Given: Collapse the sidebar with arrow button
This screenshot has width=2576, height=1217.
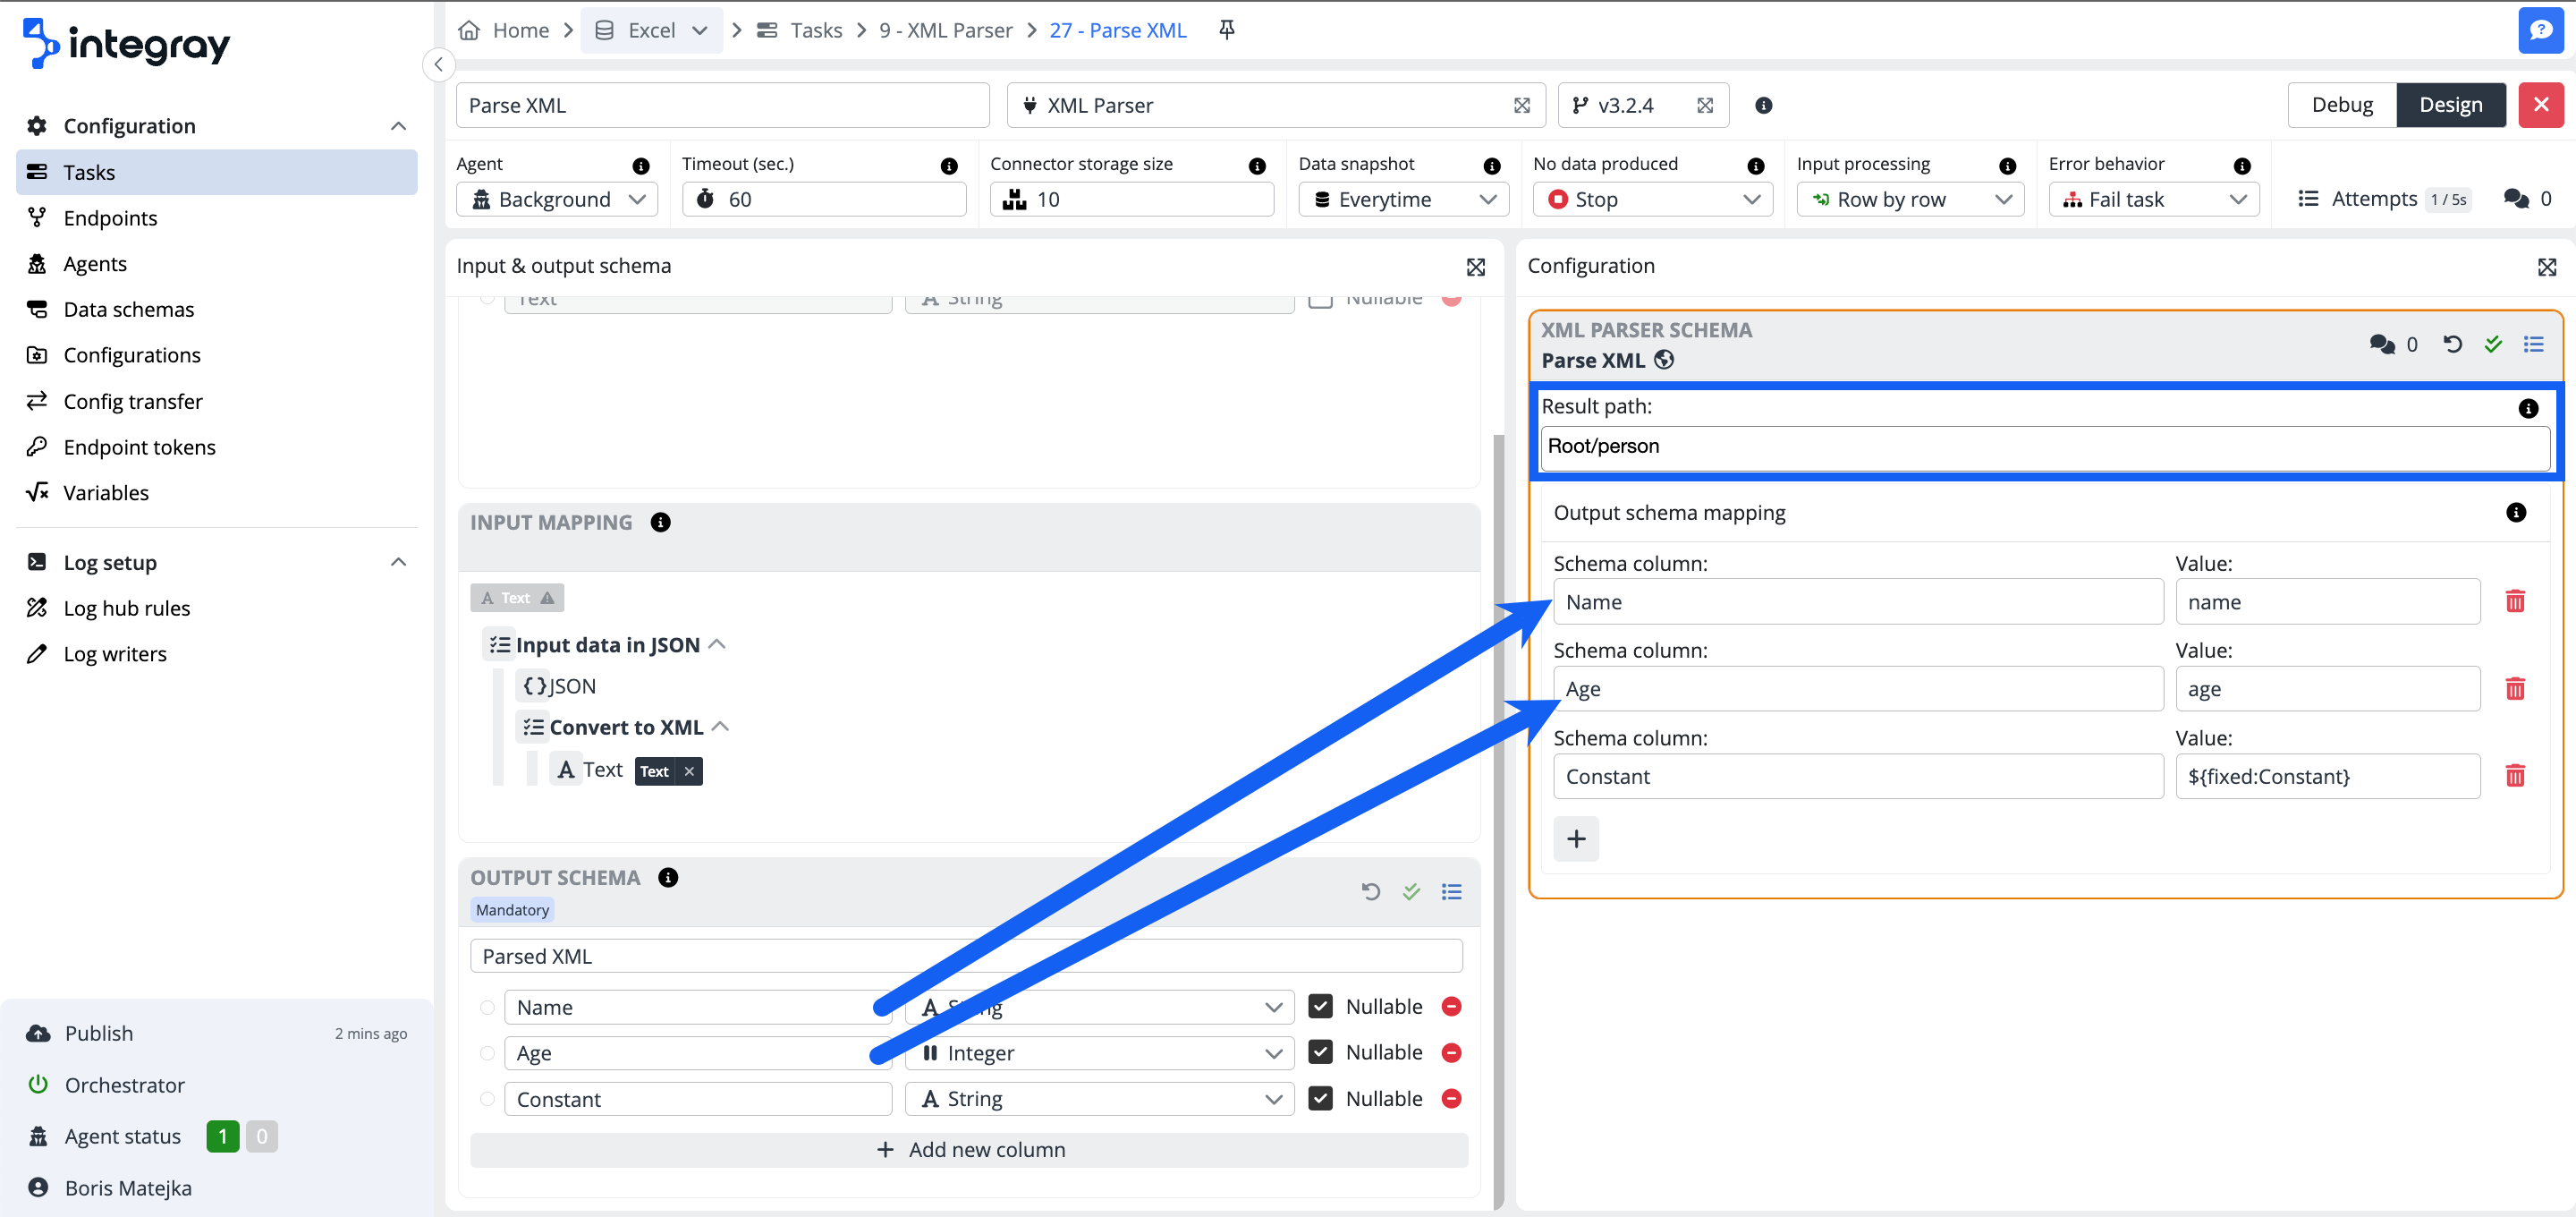Looking at the screenshot, I should pos(438,64).
